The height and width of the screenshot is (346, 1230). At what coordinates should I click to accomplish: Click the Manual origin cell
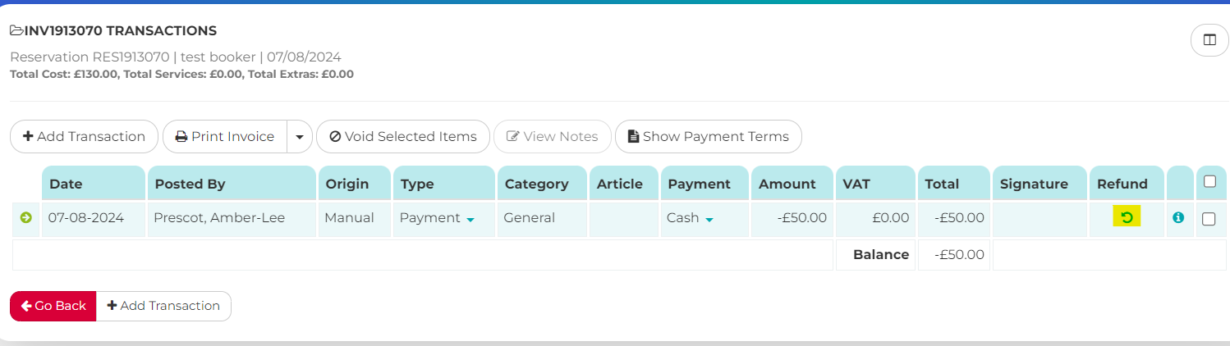pos(355,219)
